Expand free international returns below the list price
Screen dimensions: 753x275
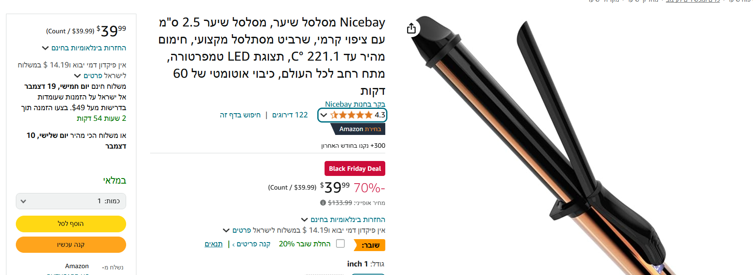(x=343, y=219)
